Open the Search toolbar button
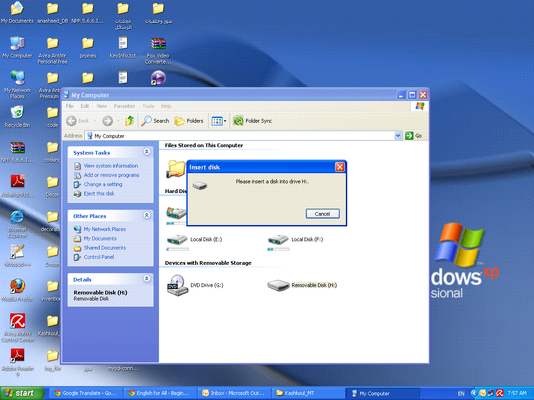Screen dimensions: 534x400 tap(155, 121)
